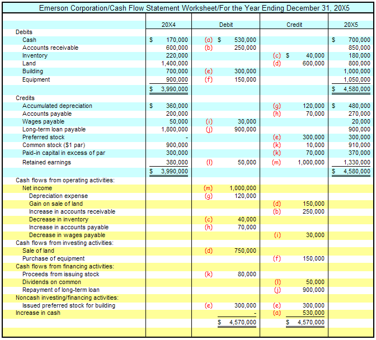Screen dimensions: 376x340
Task: Click Common stock 20X5 value 910,000
Action: [359, 145]
